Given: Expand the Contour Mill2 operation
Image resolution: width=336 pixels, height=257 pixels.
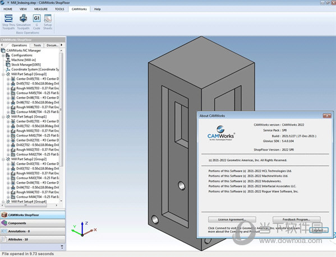Looking at the screenshot, I should pos(8,155).
